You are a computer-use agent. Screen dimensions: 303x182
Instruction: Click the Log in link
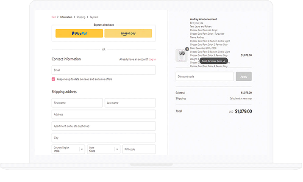click(152, 59)
